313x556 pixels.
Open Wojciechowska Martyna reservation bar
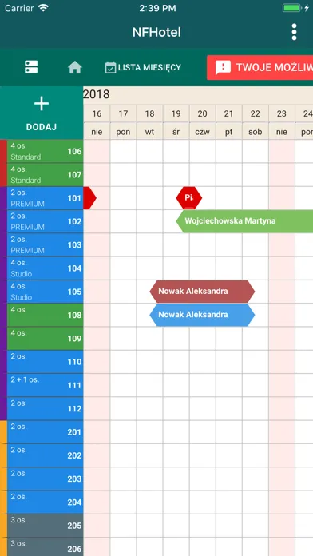pos(244,221)
